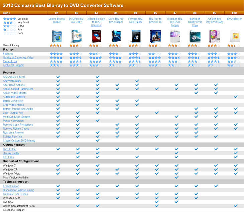Image resolution: width=244 pixels, height=212 pixels.
Task: Click the Ease of Use link
Action: [x=10, y=61]
